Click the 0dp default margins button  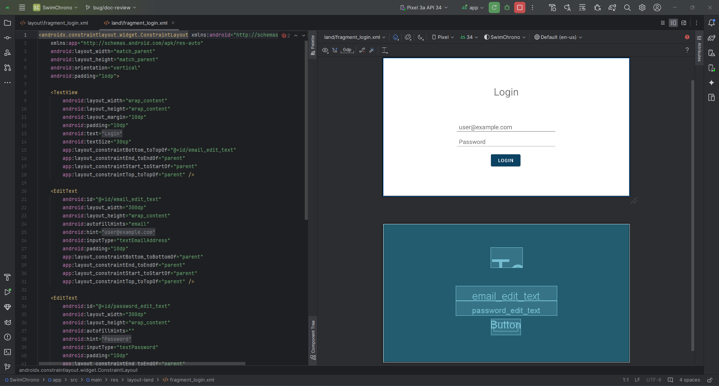point(347,50)
